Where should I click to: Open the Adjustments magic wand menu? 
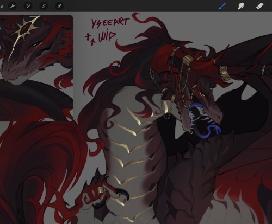pyautogui.click(x=28, y=6)
